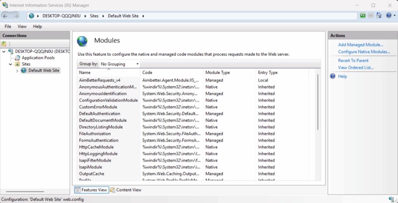
Task: Select the AnonymousIdentification module row
Action: click(192, 93)
